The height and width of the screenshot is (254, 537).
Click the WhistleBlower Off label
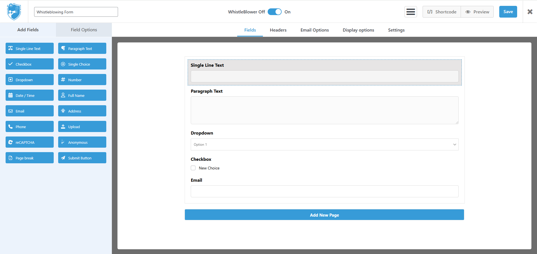pos(246,12)
